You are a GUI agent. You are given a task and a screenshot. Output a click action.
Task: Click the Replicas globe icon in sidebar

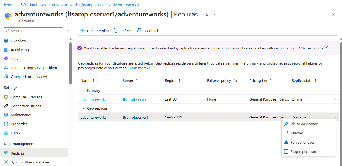pos(6,153)
